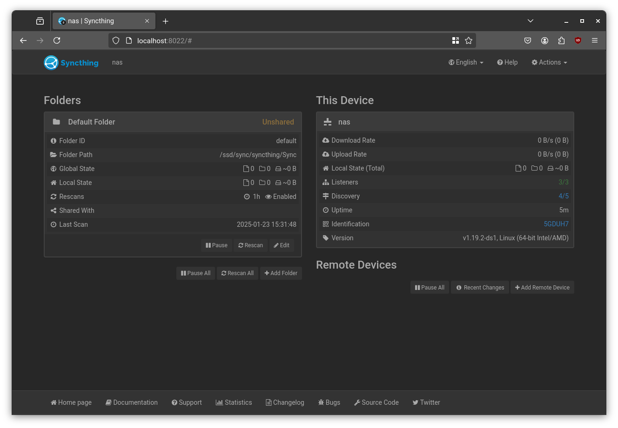Open the English language dropdown
This screenshot has width=618, height=428.
coord(465,62)
